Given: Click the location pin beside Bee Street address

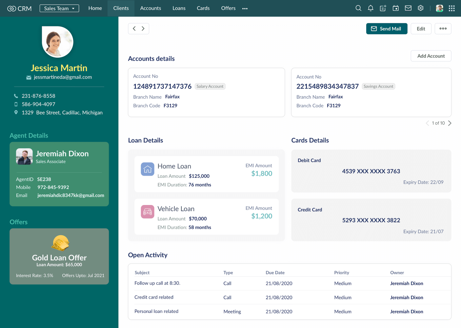Looking at the screenshot, I should (x=16, y=113).
